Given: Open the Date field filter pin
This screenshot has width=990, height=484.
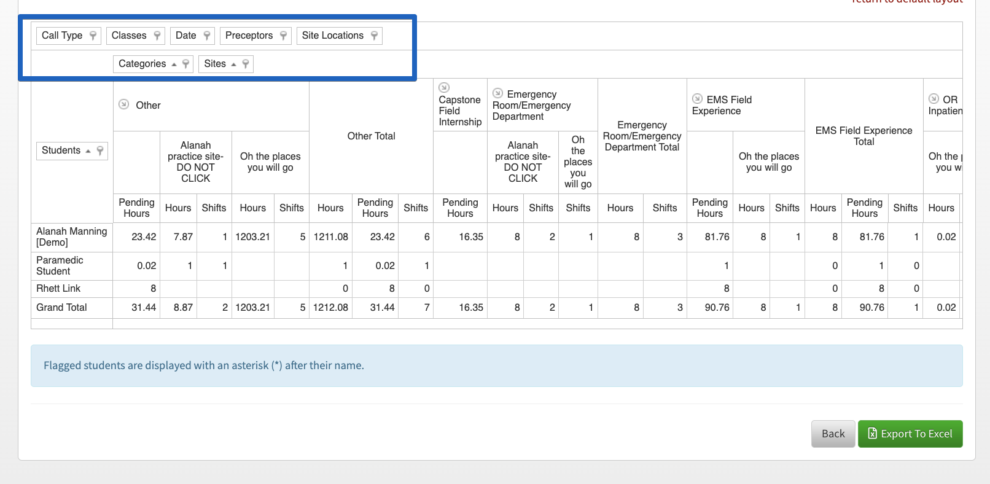Looking at the screenshot, I should click(x=207, y=36).
